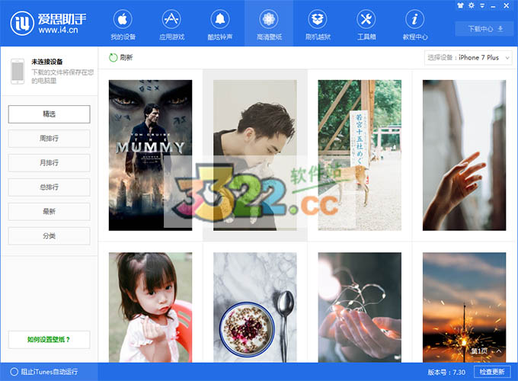Click version number text 版本号: 7.30
Screen dimensions: 518x381
tap(446, 372)
